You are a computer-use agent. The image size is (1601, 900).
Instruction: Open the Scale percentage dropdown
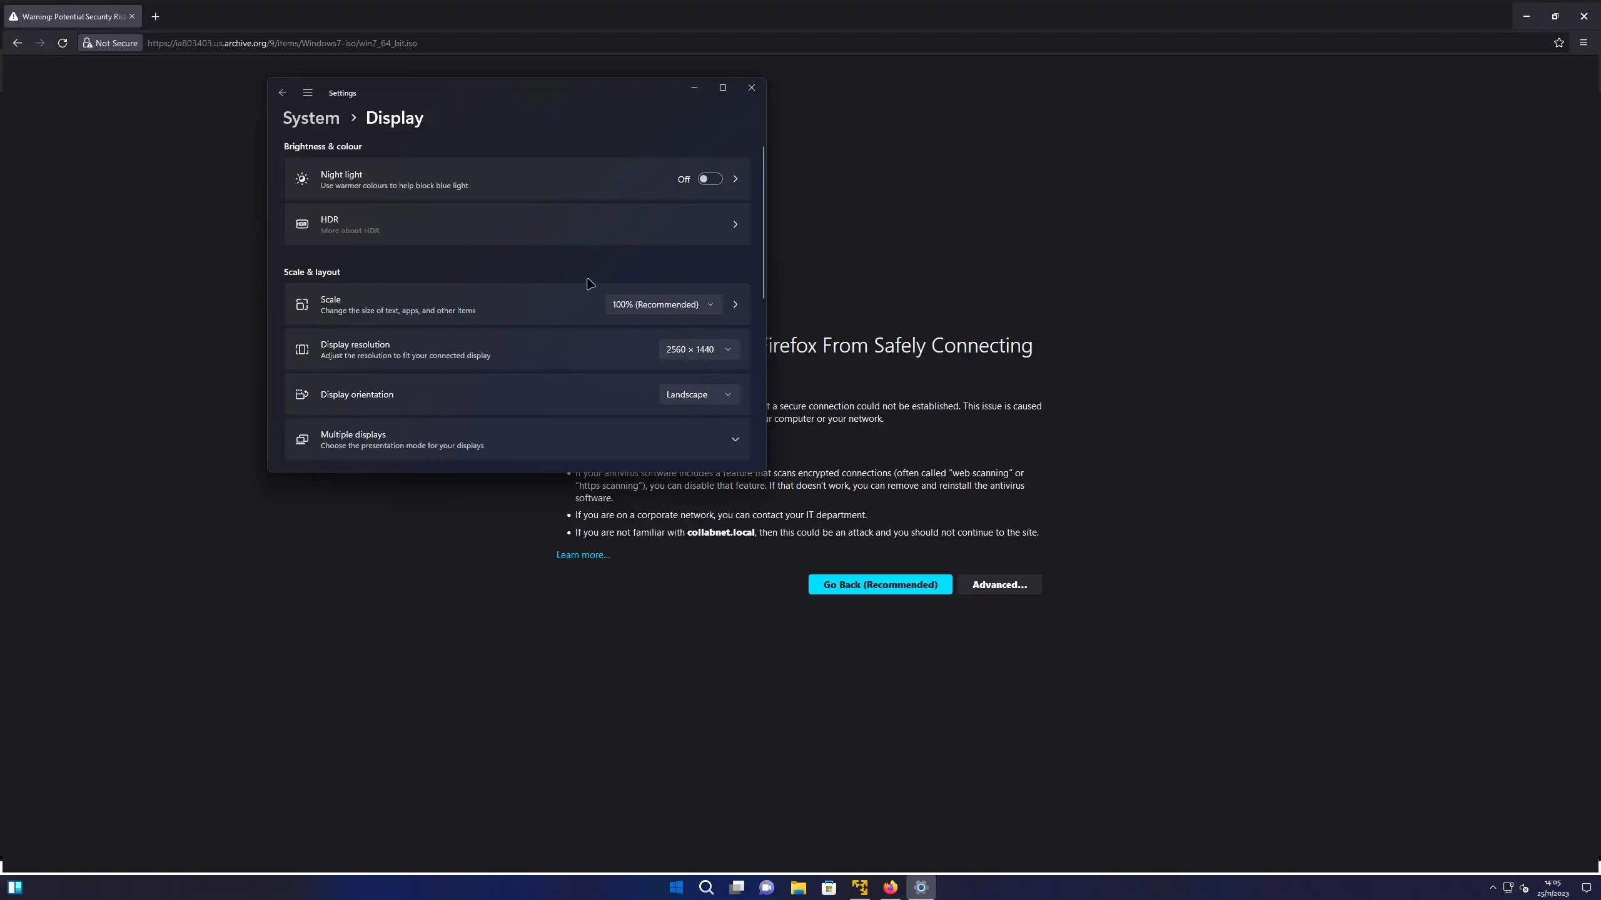tap(662, 304)
